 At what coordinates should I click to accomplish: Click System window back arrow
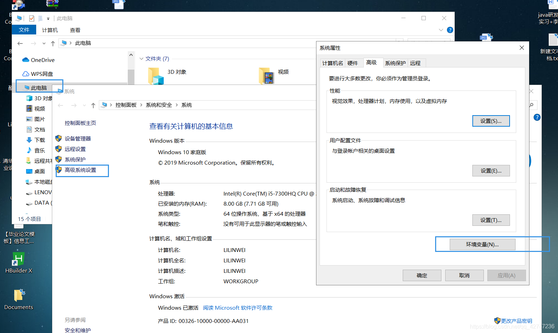click(x=61, y=105)
